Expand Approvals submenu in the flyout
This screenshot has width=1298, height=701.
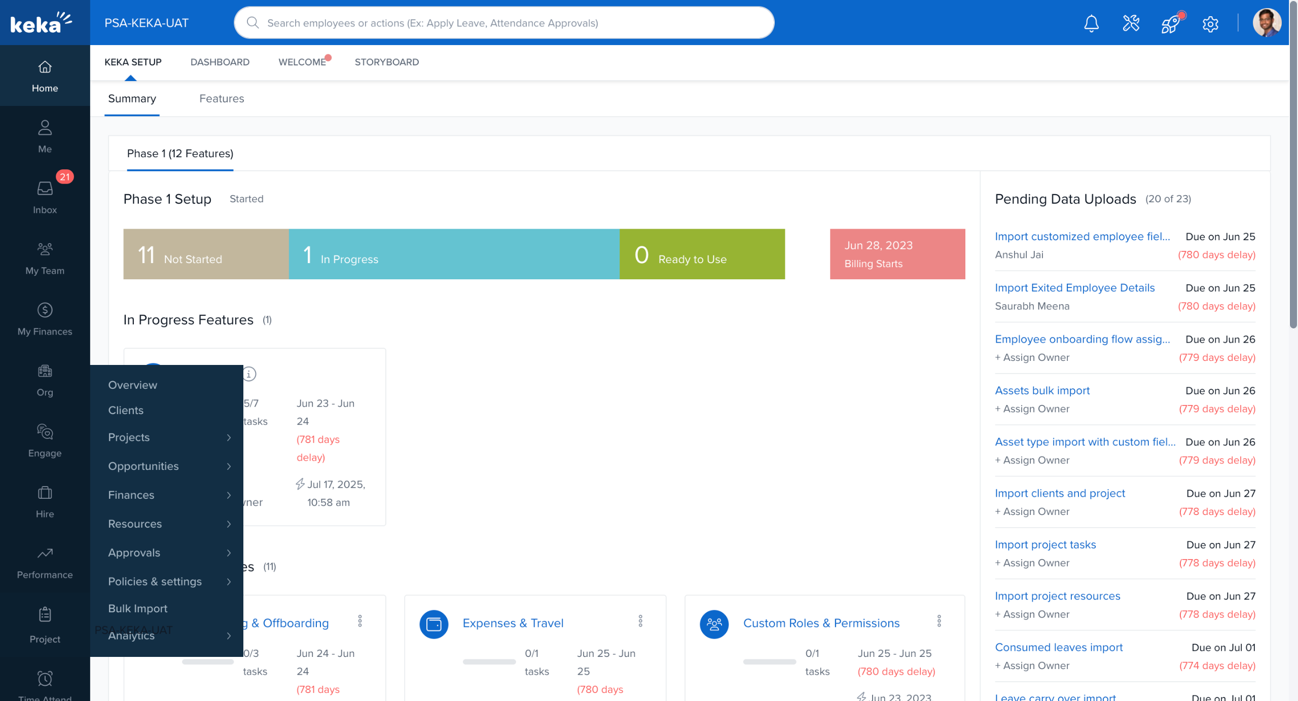pos(167,553)
